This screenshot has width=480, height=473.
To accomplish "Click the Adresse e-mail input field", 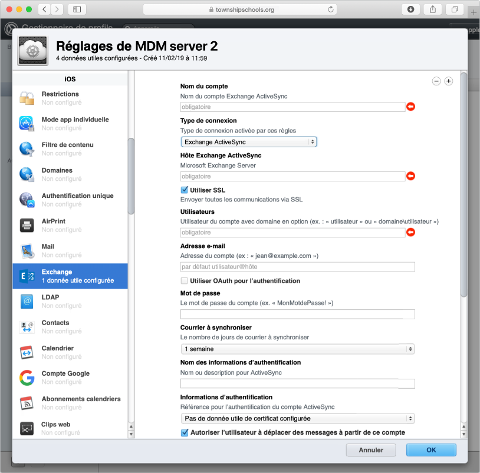I will 298,267.
